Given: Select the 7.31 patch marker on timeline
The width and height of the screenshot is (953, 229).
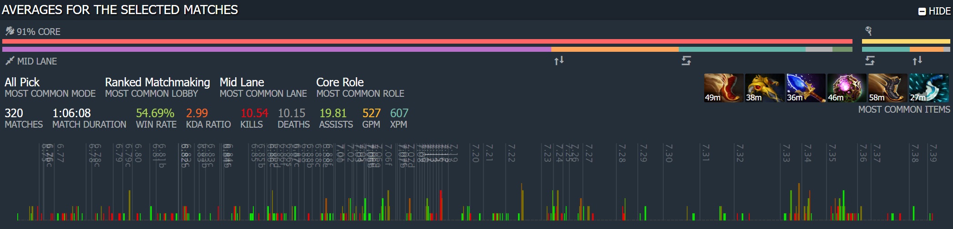Looking at the screenshot, I should (706, 153).
